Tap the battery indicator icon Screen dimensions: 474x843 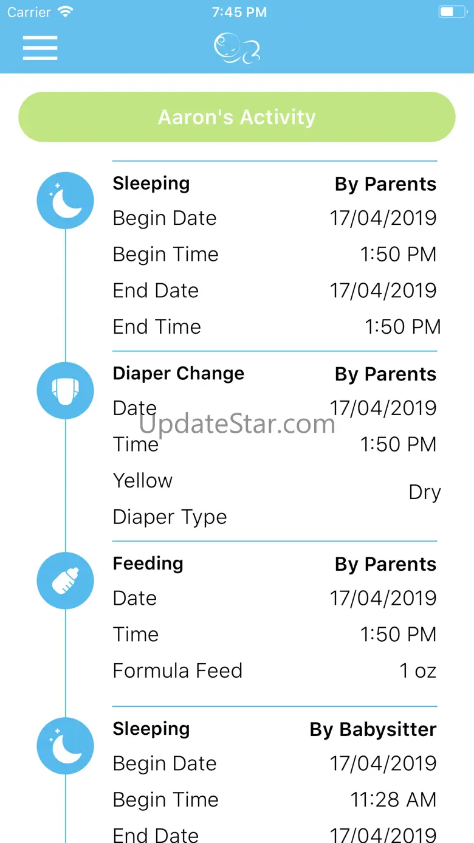(x=453, y=12)
